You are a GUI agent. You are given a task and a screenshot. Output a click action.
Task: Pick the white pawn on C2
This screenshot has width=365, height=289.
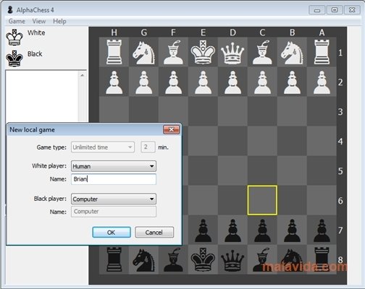[x=262, y=82]
